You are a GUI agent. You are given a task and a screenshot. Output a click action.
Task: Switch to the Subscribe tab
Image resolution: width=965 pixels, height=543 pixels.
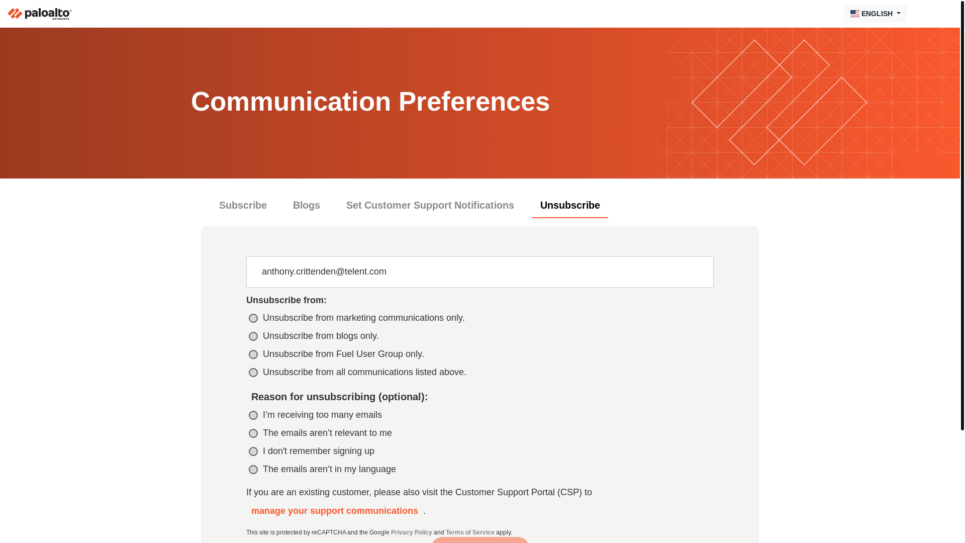pyautogui.click(x=243, y=205)
